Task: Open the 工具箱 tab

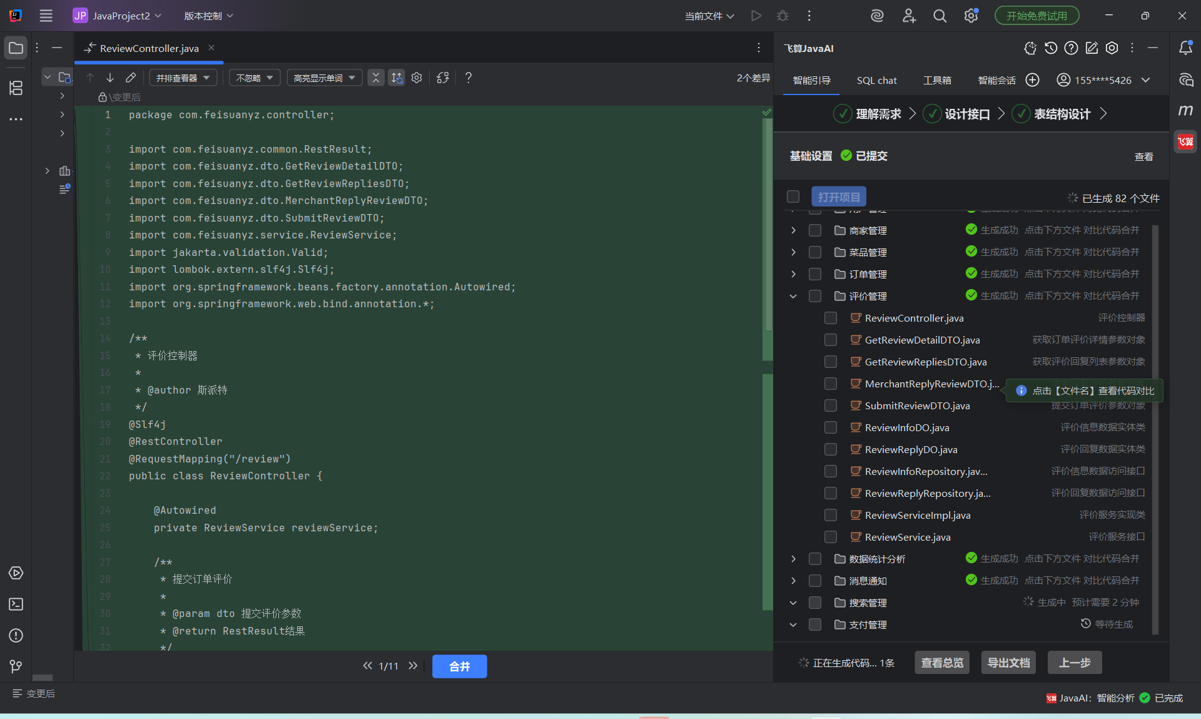Action: tap(937, 80)
